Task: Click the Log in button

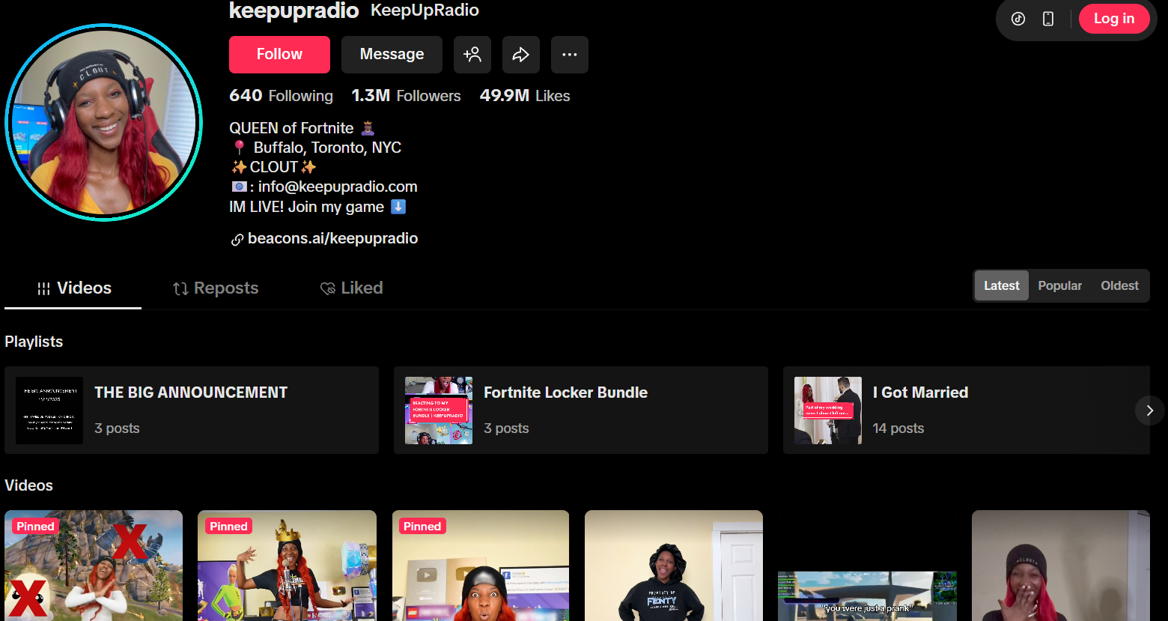Action: tap(1114, 19)
